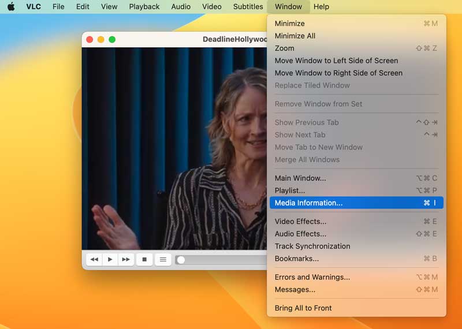The image size is (462, 329).
Task: Open the Playback menu
Action: [144, 7]
